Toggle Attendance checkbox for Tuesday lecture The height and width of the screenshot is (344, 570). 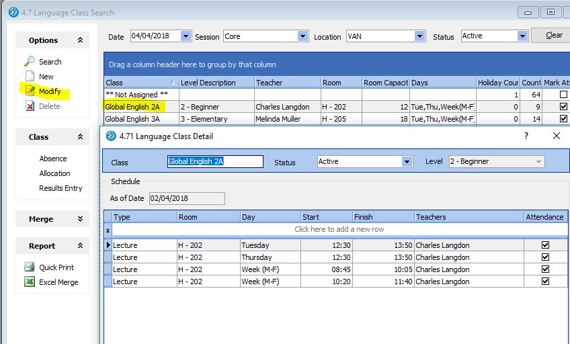pyautogui.click(x=545, y=245)
